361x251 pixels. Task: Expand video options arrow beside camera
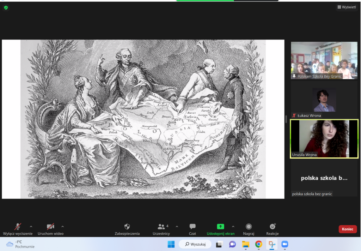coord(63,226)
